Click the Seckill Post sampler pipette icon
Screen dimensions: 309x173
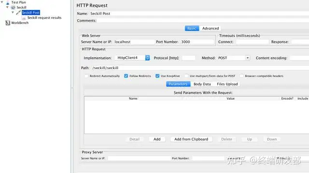(x=18, y=12)
